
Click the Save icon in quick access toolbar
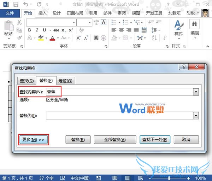click(x=16, y=4)
